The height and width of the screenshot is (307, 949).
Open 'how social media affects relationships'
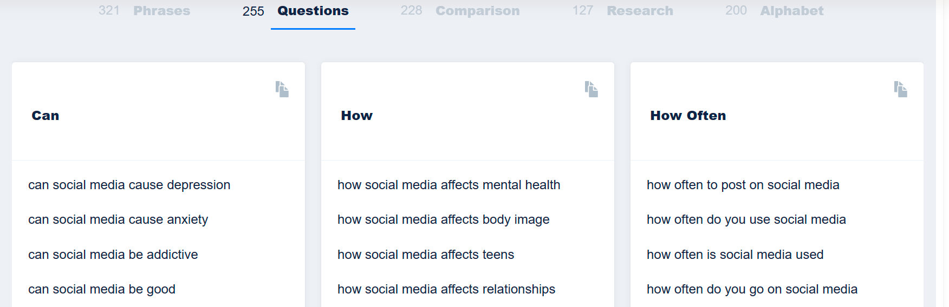tap(446, 289)
